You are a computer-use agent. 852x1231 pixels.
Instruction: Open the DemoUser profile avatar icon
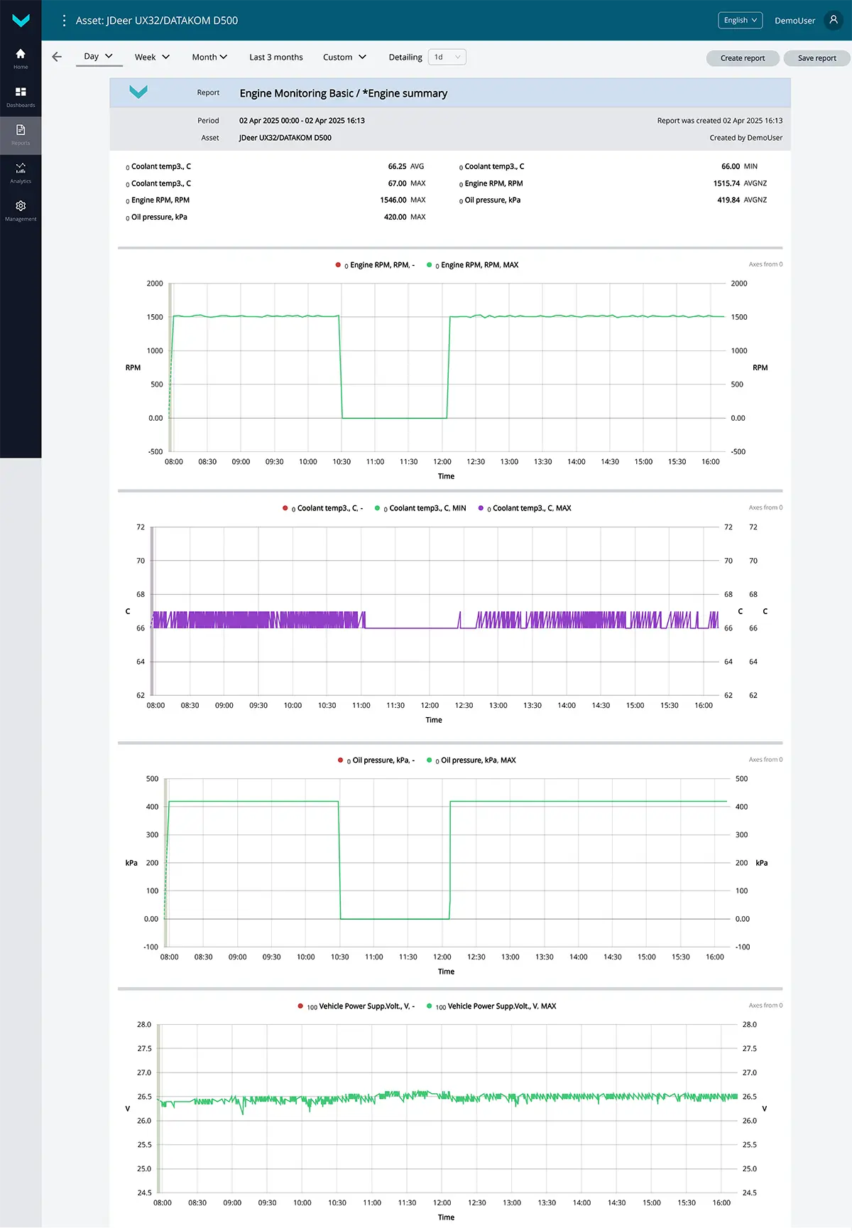(834, 20)
